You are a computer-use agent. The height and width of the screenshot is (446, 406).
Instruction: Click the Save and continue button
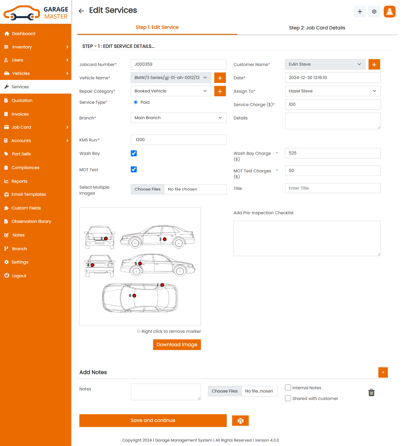[x=153, y=420]
